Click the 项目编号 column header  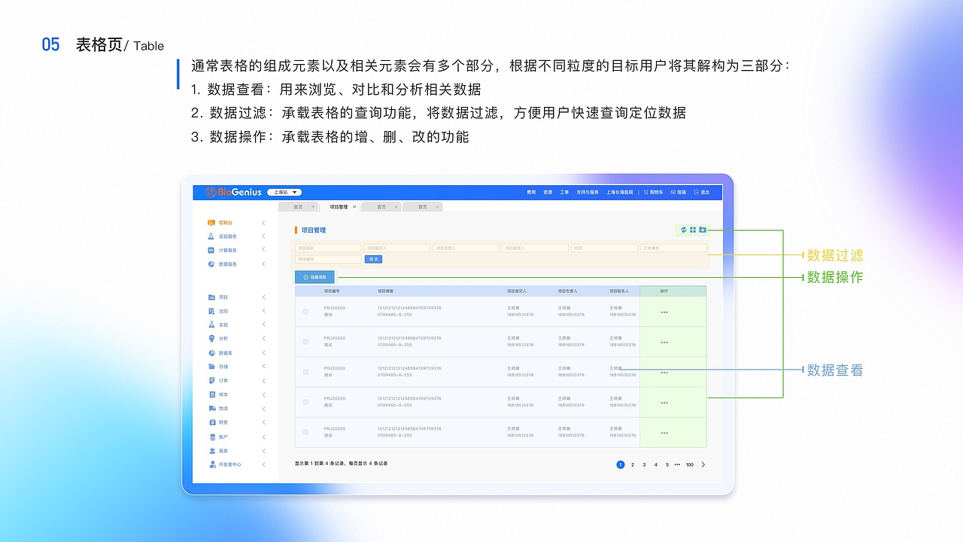point(332,291)
